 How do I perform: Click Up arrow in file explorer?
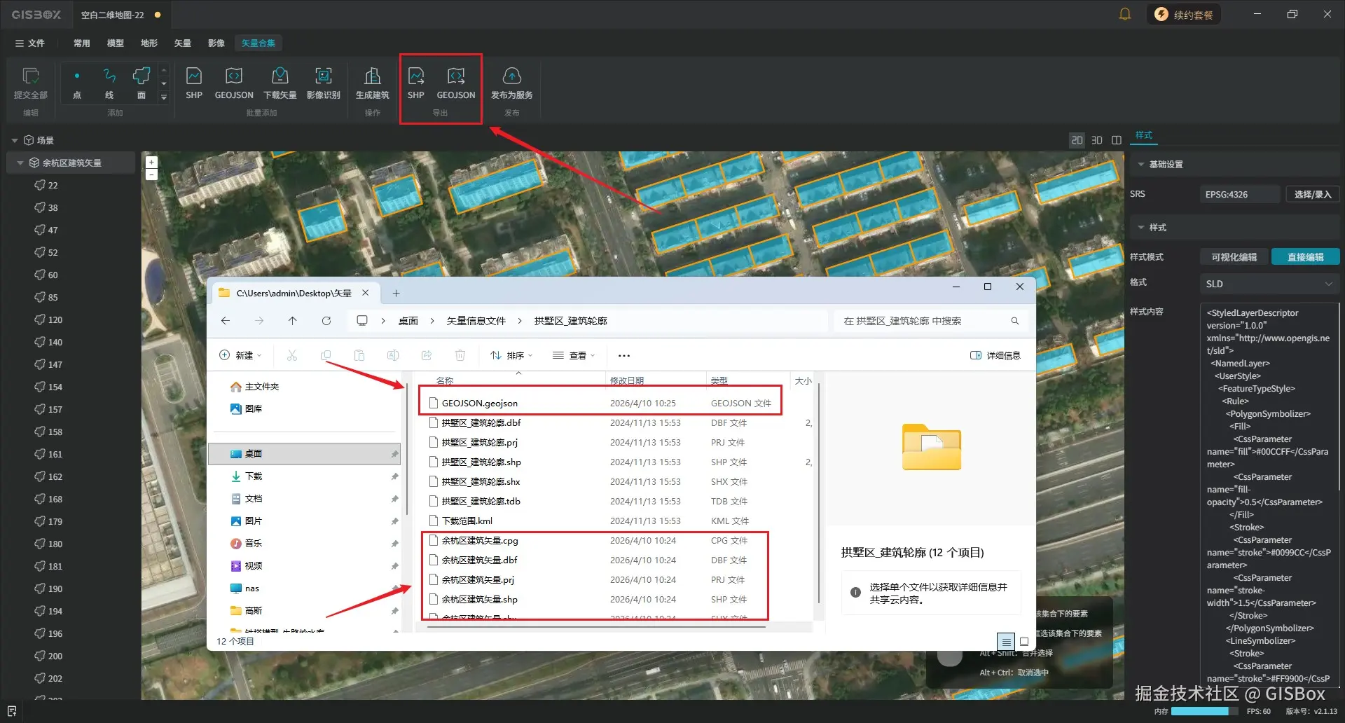293,321
